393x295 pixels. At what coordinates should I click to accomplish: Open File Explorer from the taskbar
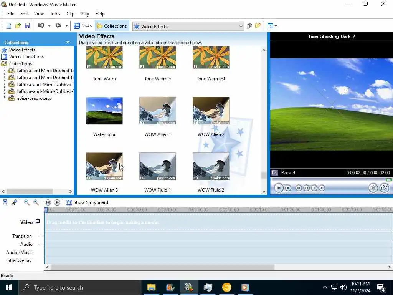pyautogui.click(x=151, y=287)
